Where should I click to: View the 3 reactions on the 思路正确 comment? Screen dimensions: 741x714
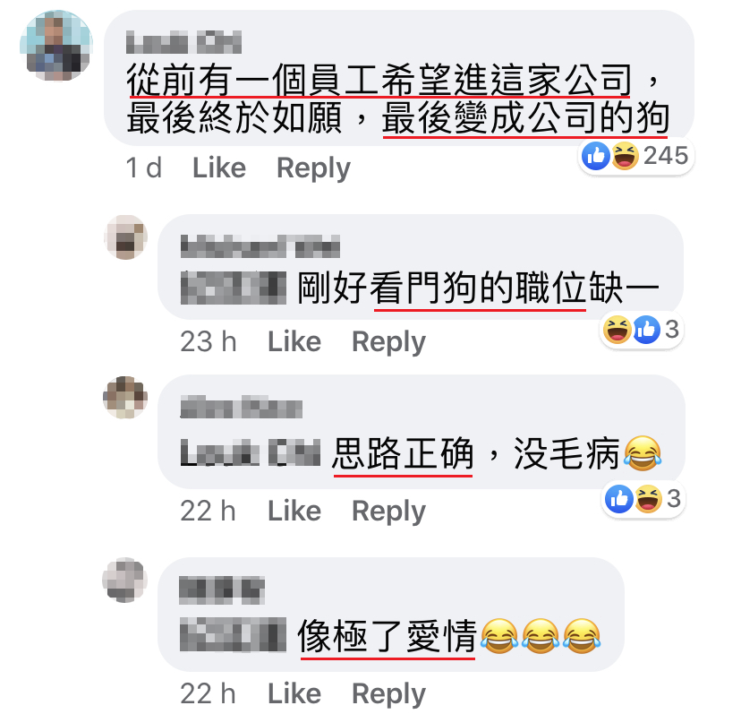(x=643, y=499)
